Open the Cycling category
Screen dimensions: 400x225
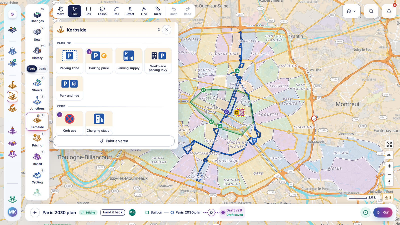click(x=37, y=177)
